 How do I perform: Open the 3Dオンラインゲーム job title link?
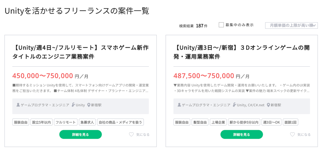click(242, 52)
